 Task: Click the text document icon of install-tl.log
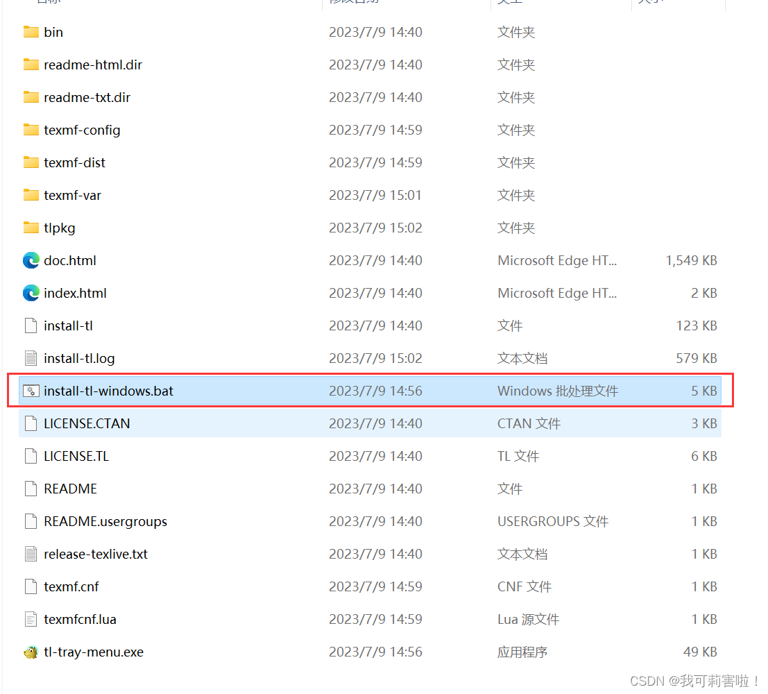[x=31, y=358]
